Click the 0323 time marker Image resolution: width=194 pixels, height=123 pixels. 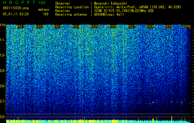(x=57, y=26)
